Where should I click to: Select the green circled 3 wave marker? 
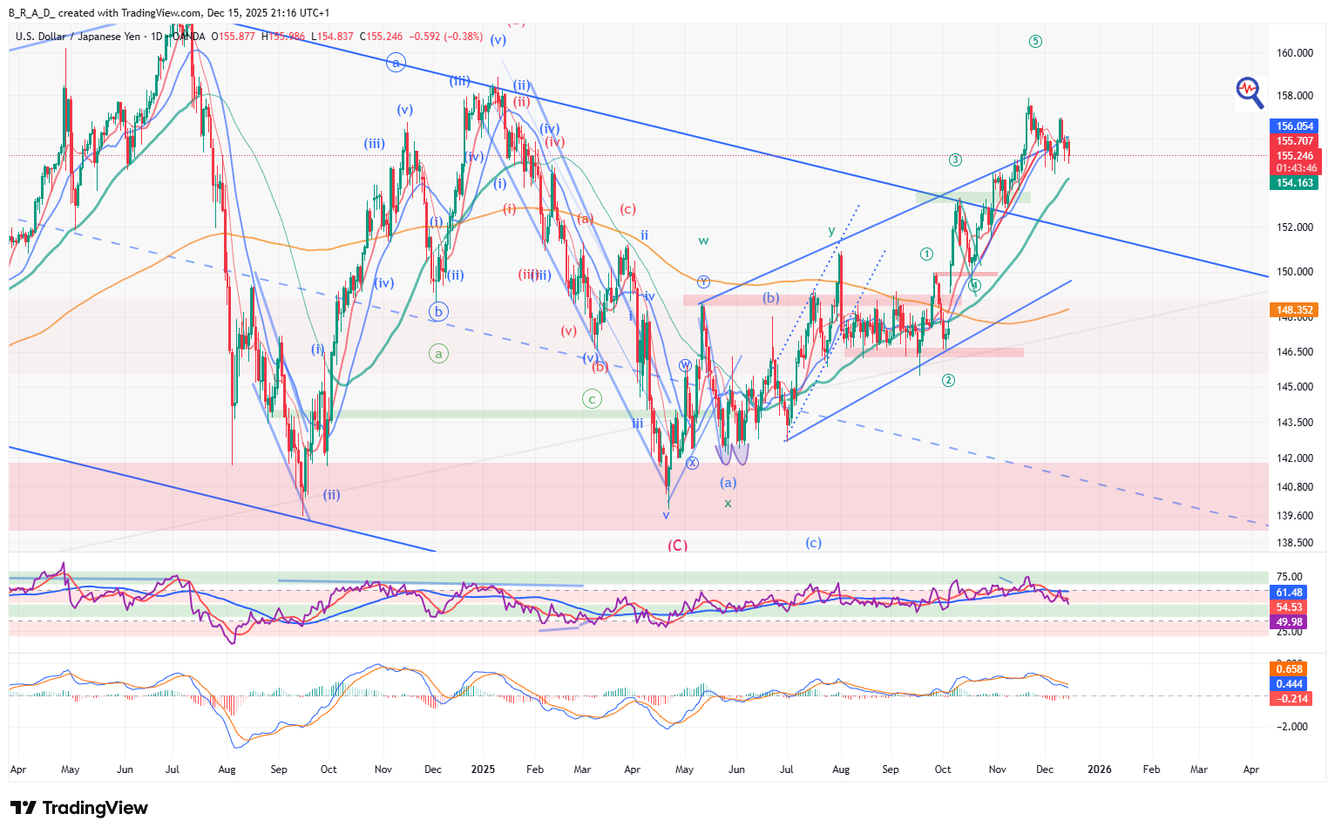click(x=956, y=159)
